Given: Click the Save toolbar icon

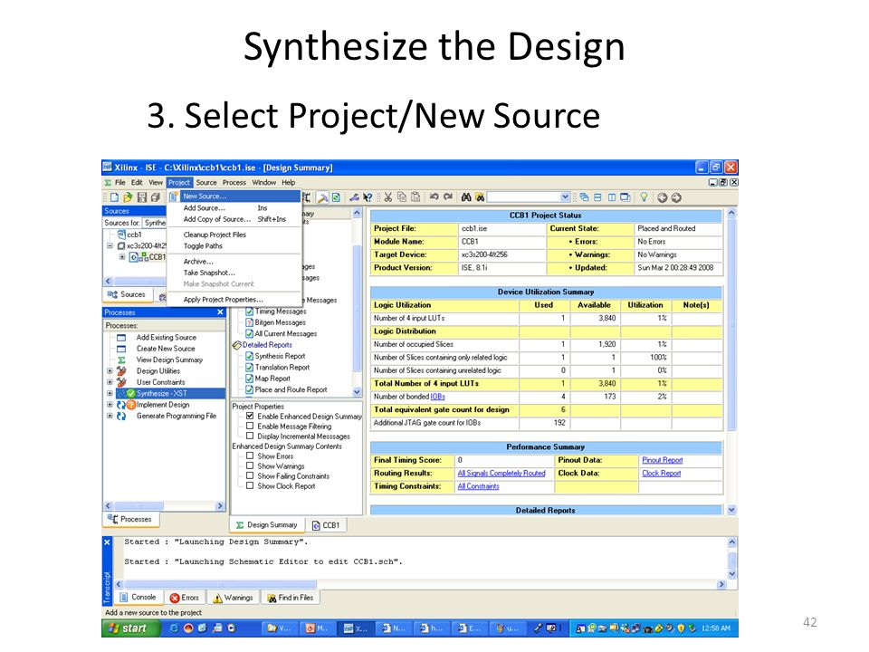Looking at the screenshot, I should point(142,197).
